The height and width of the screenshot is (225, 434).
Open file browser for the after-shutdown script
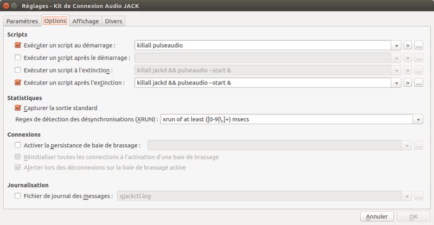418,83
